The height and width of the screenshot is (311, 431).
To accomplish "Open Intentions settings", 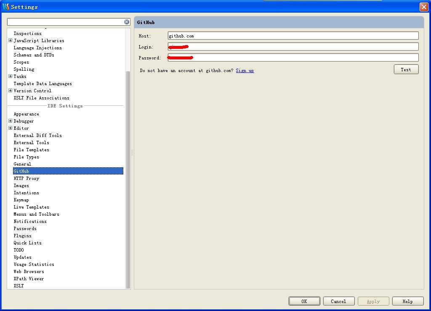I will tap(27, 193).
